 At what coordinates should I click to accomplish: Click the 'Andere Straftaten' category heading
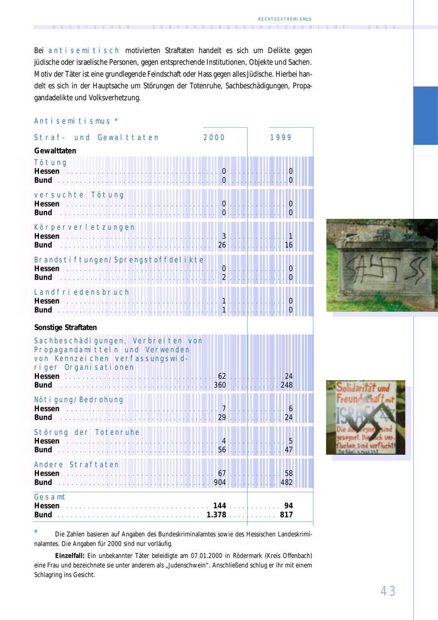76,465
